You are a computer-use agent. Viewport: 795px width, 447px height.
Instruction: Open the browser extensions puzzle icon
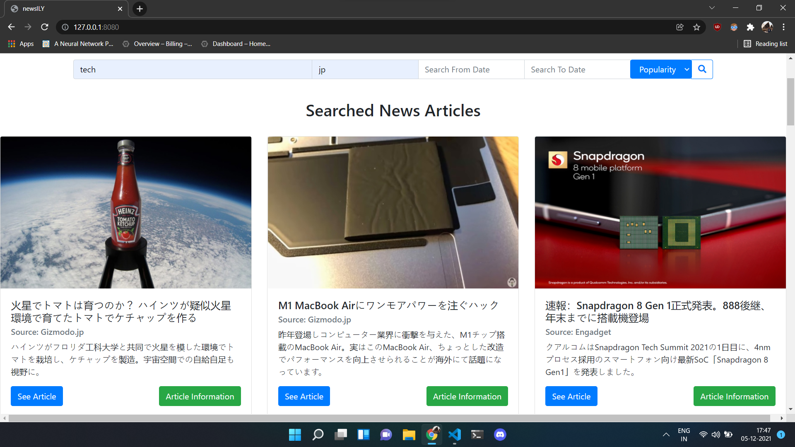tap(750, 27)
